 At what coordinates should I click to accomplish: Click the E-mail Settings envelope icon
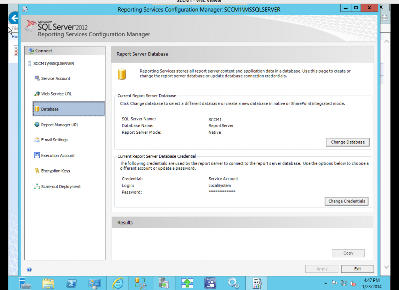coord(37,140)
